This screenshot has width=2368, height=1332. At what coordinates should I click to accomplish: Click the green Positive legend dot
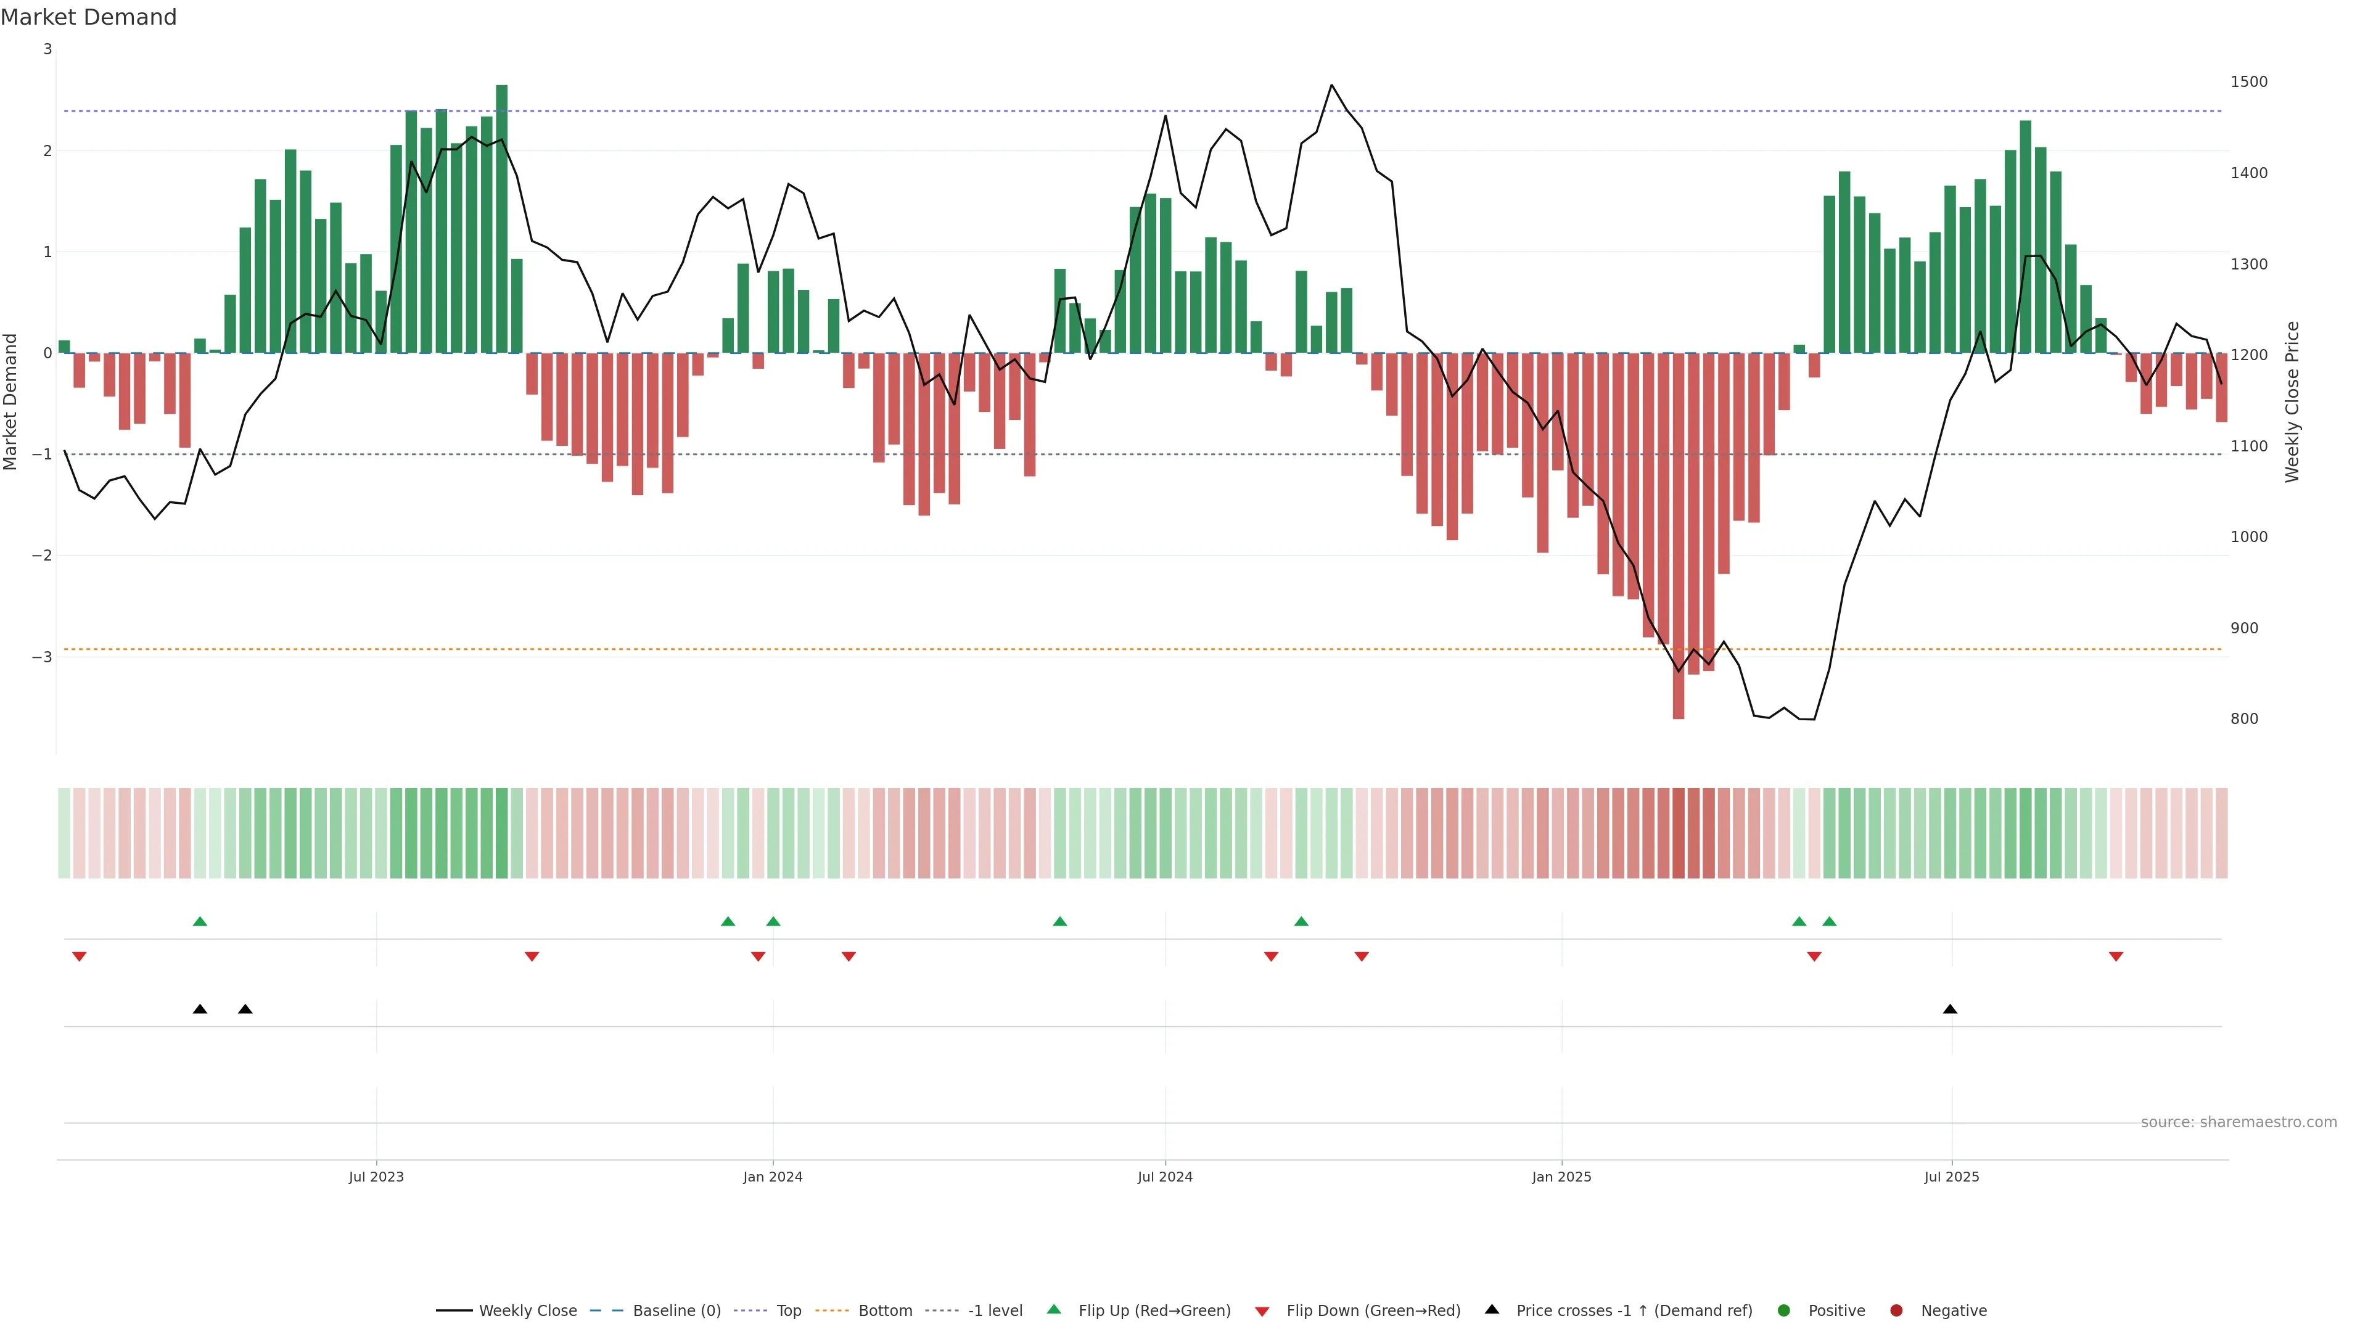[x=1784, y=1311]
